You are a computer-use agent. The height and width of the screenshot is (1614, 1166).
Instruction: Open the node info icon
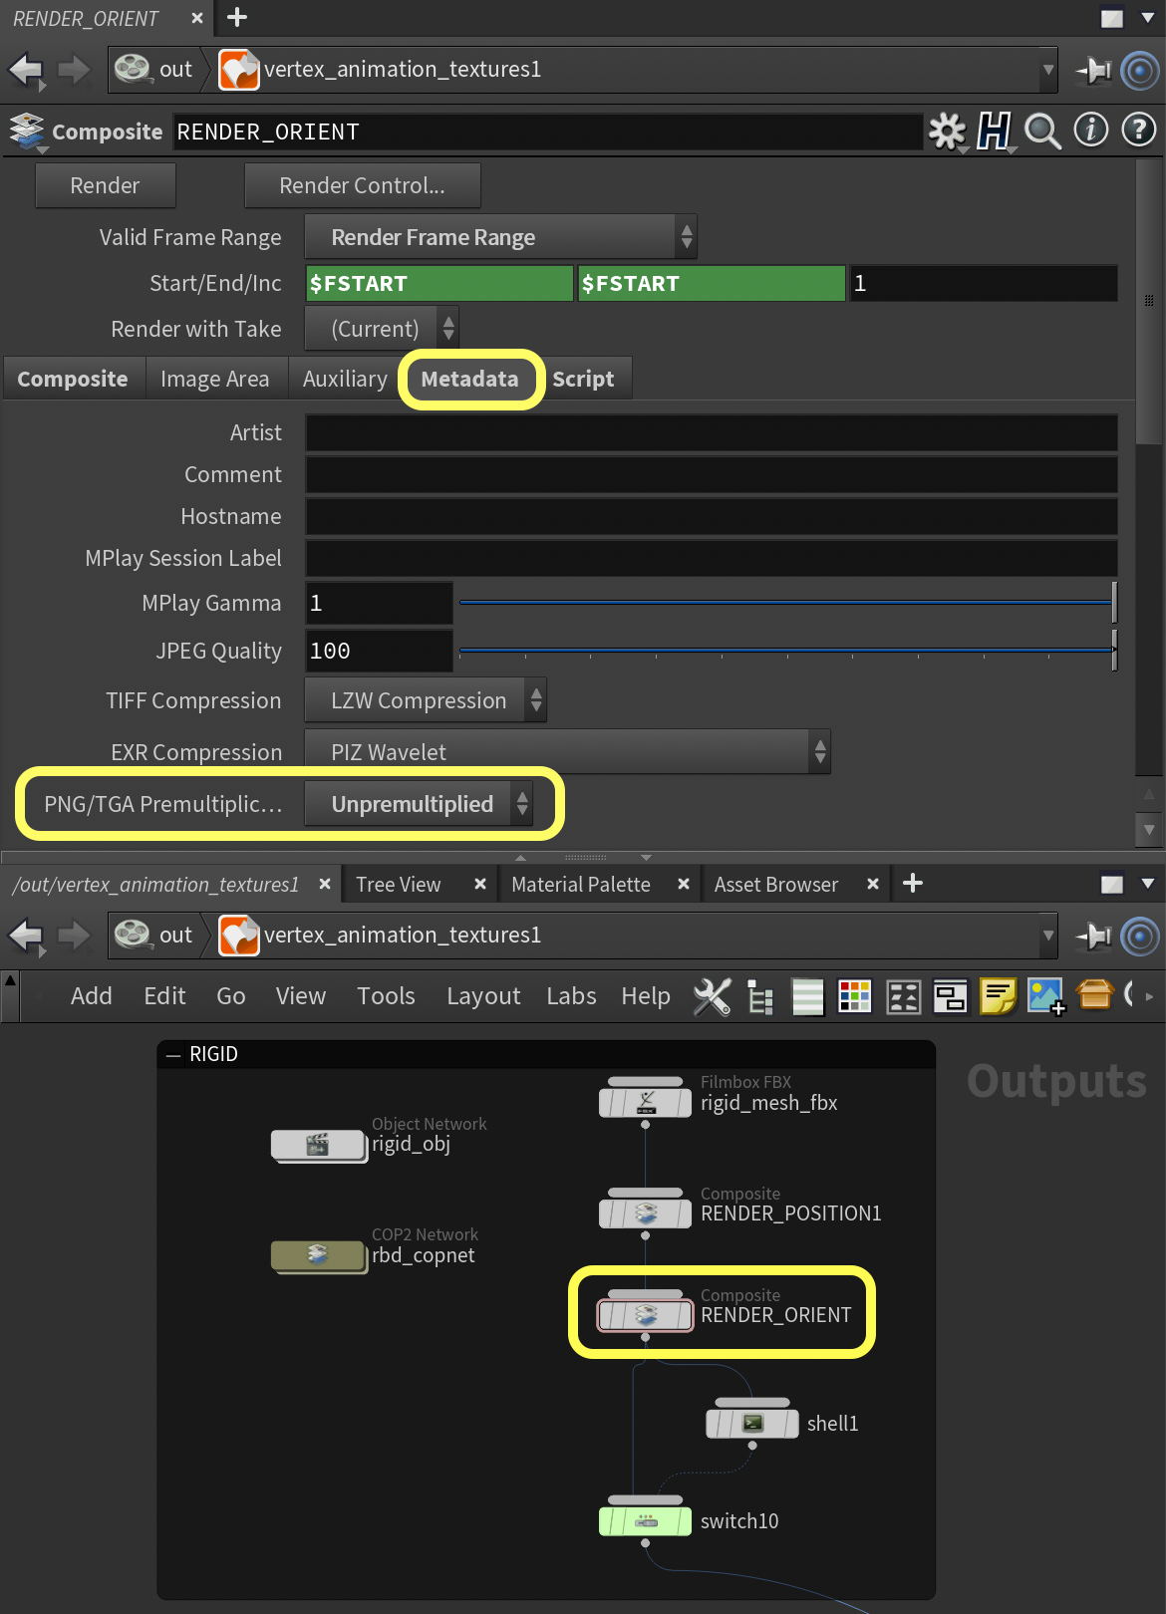[x=1090, y=130]
